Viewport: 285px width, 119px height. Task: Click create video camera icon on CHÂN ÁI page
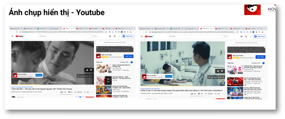[x=241, y=36]
